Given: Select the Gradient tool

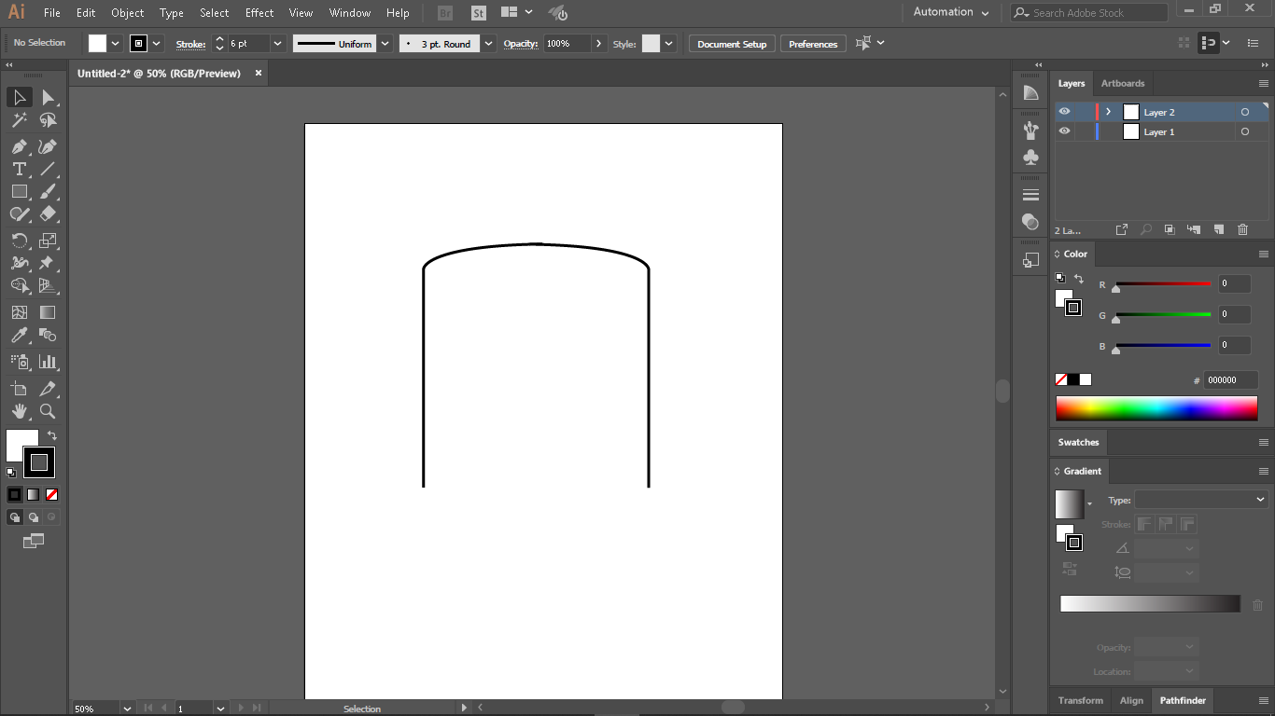Looking at the screenshot, I should coord(48,312).
